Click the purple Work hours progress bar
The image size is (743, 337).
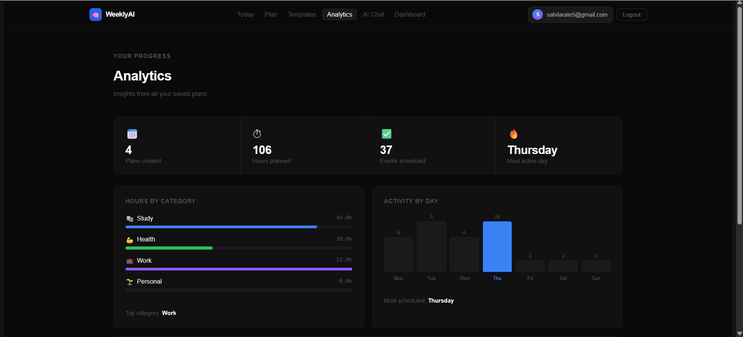[x=239, y=269]
